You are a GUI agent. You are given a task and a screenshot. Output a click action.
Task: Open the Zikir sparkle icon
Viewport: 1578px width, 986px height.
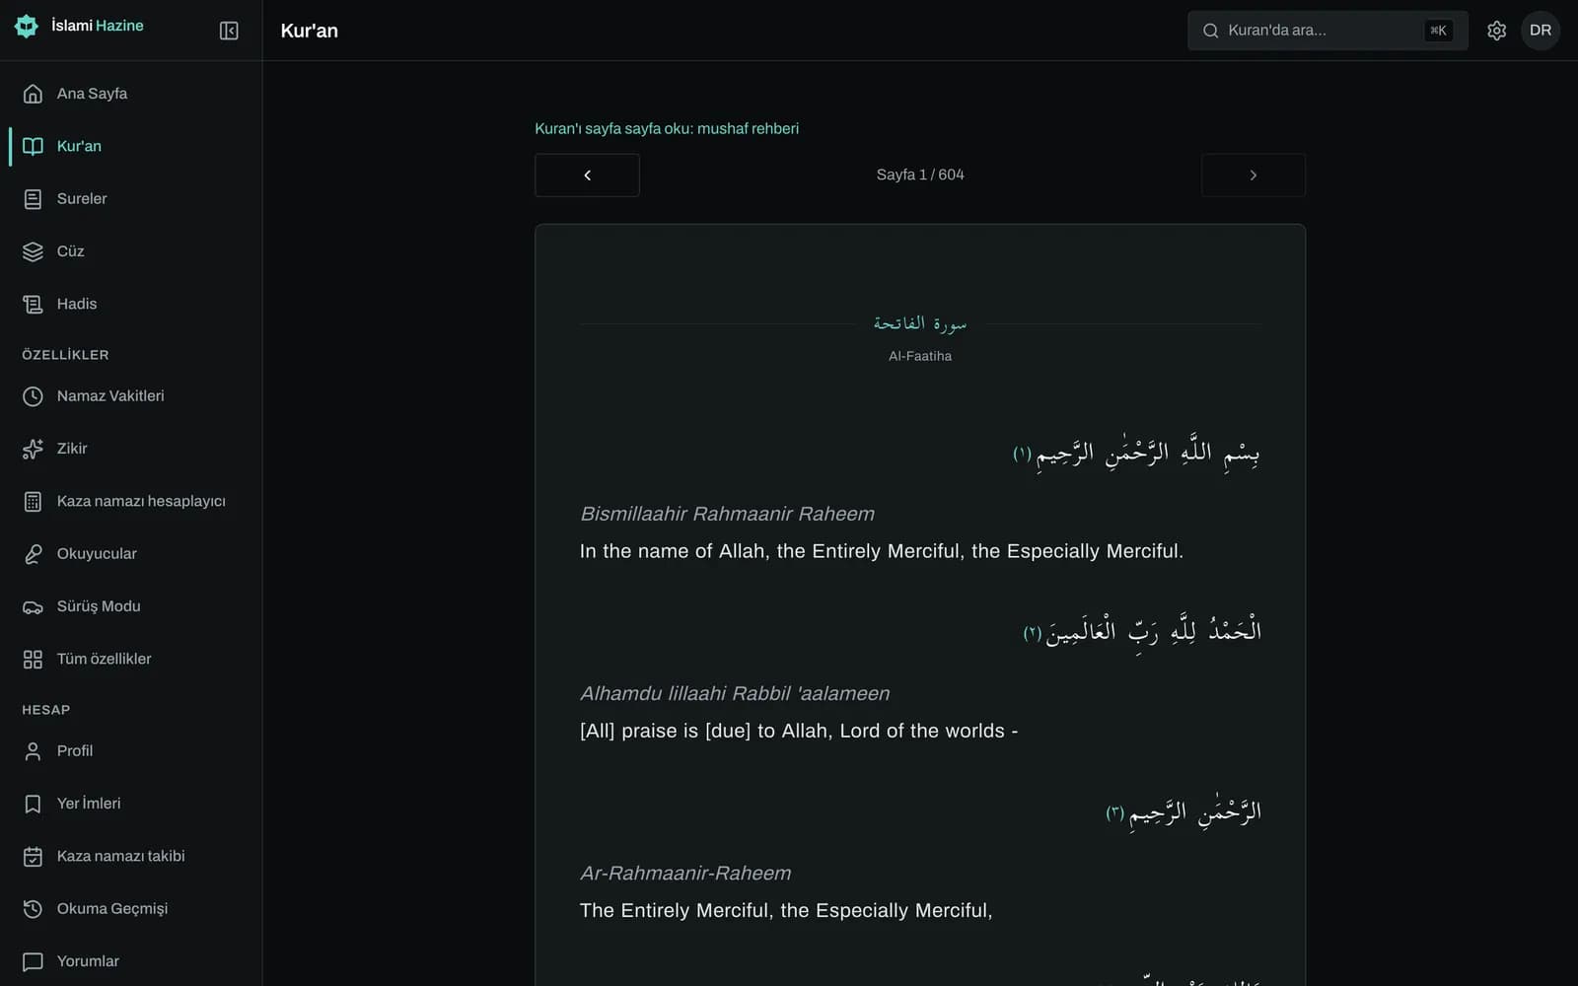pos(33,449)
